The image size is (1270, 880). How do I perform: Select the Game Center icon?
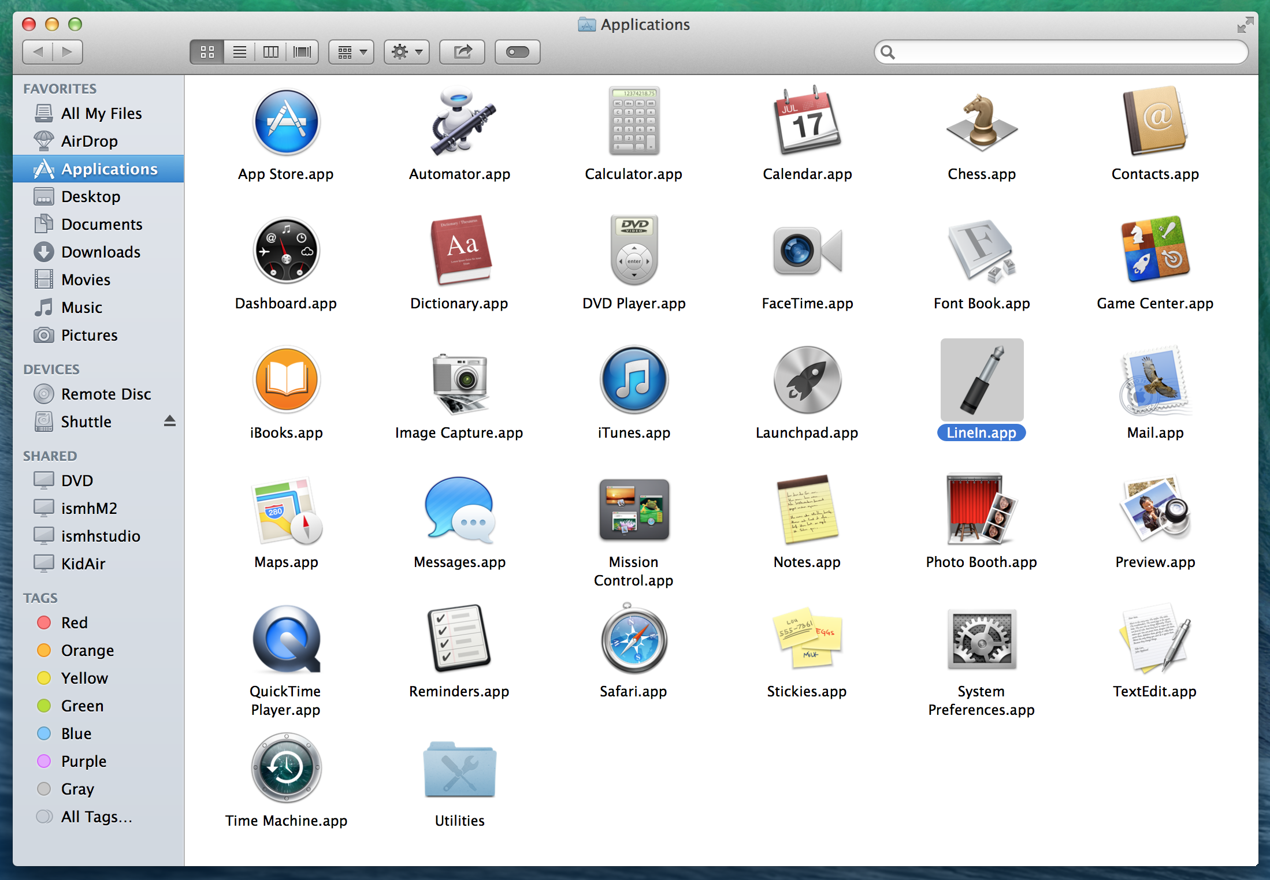coord(1155,250)
